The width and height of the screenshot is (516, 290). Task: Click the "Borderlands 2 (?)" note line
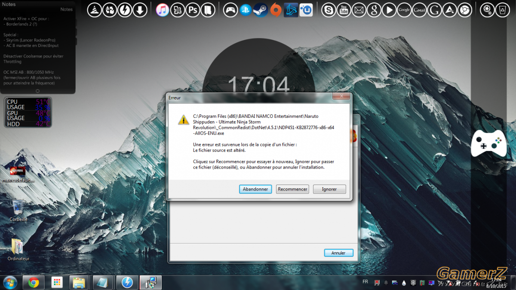[20, 24]
